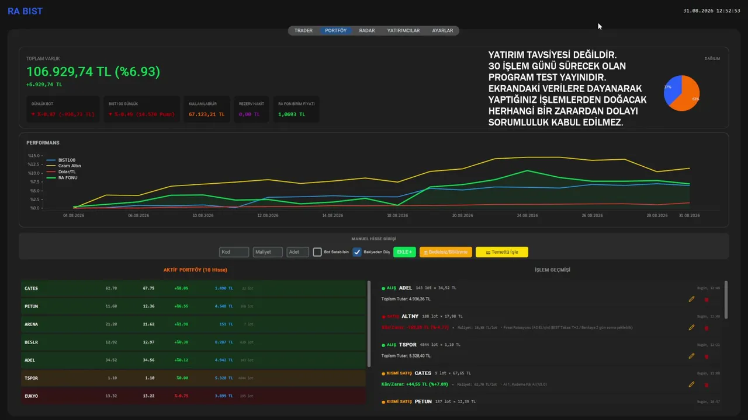Click the KISMİ SATIŞ PETUN transaction title
The width and height of the screenshot is (748, 420).
point(407,402)
